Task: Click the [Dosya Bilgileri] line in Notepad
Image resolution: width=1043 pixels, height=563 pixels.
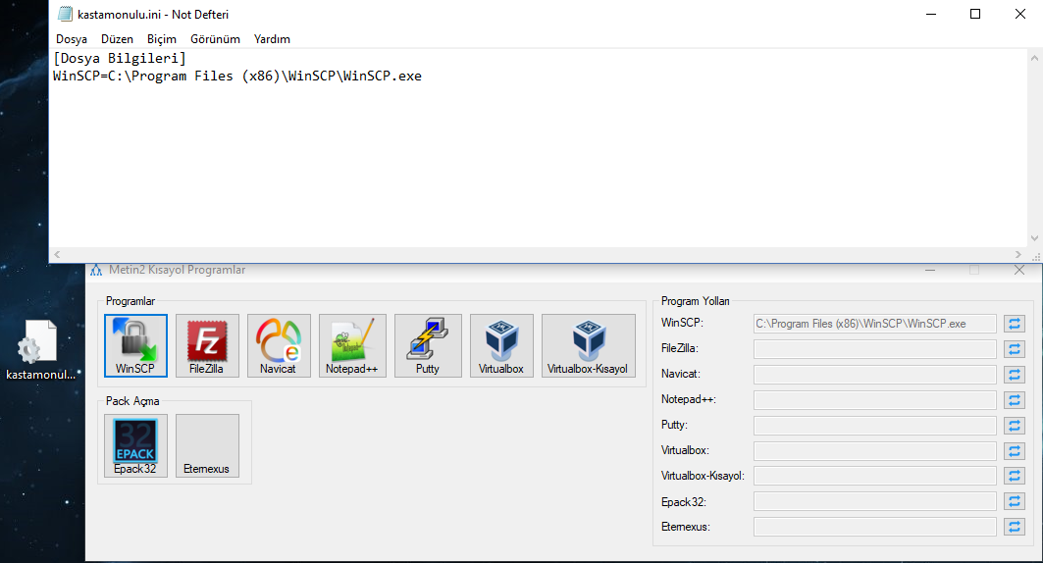Action: click(x=120, y=59)
